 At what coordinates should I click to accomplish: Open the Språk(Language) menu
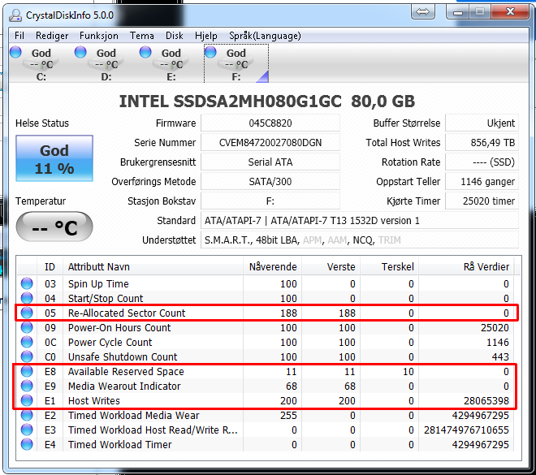pos(265,36)
